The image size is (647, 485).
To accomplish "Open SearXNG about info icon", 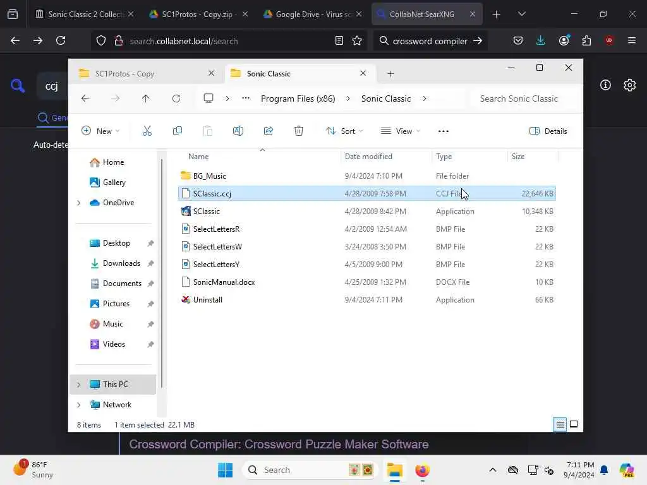I will click(605, 85).
